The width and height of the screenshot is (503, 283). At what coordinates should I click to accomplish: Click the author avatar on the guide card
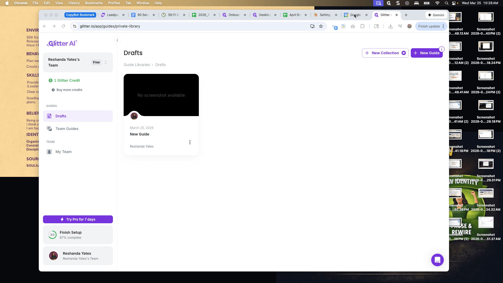pos(134,116)
